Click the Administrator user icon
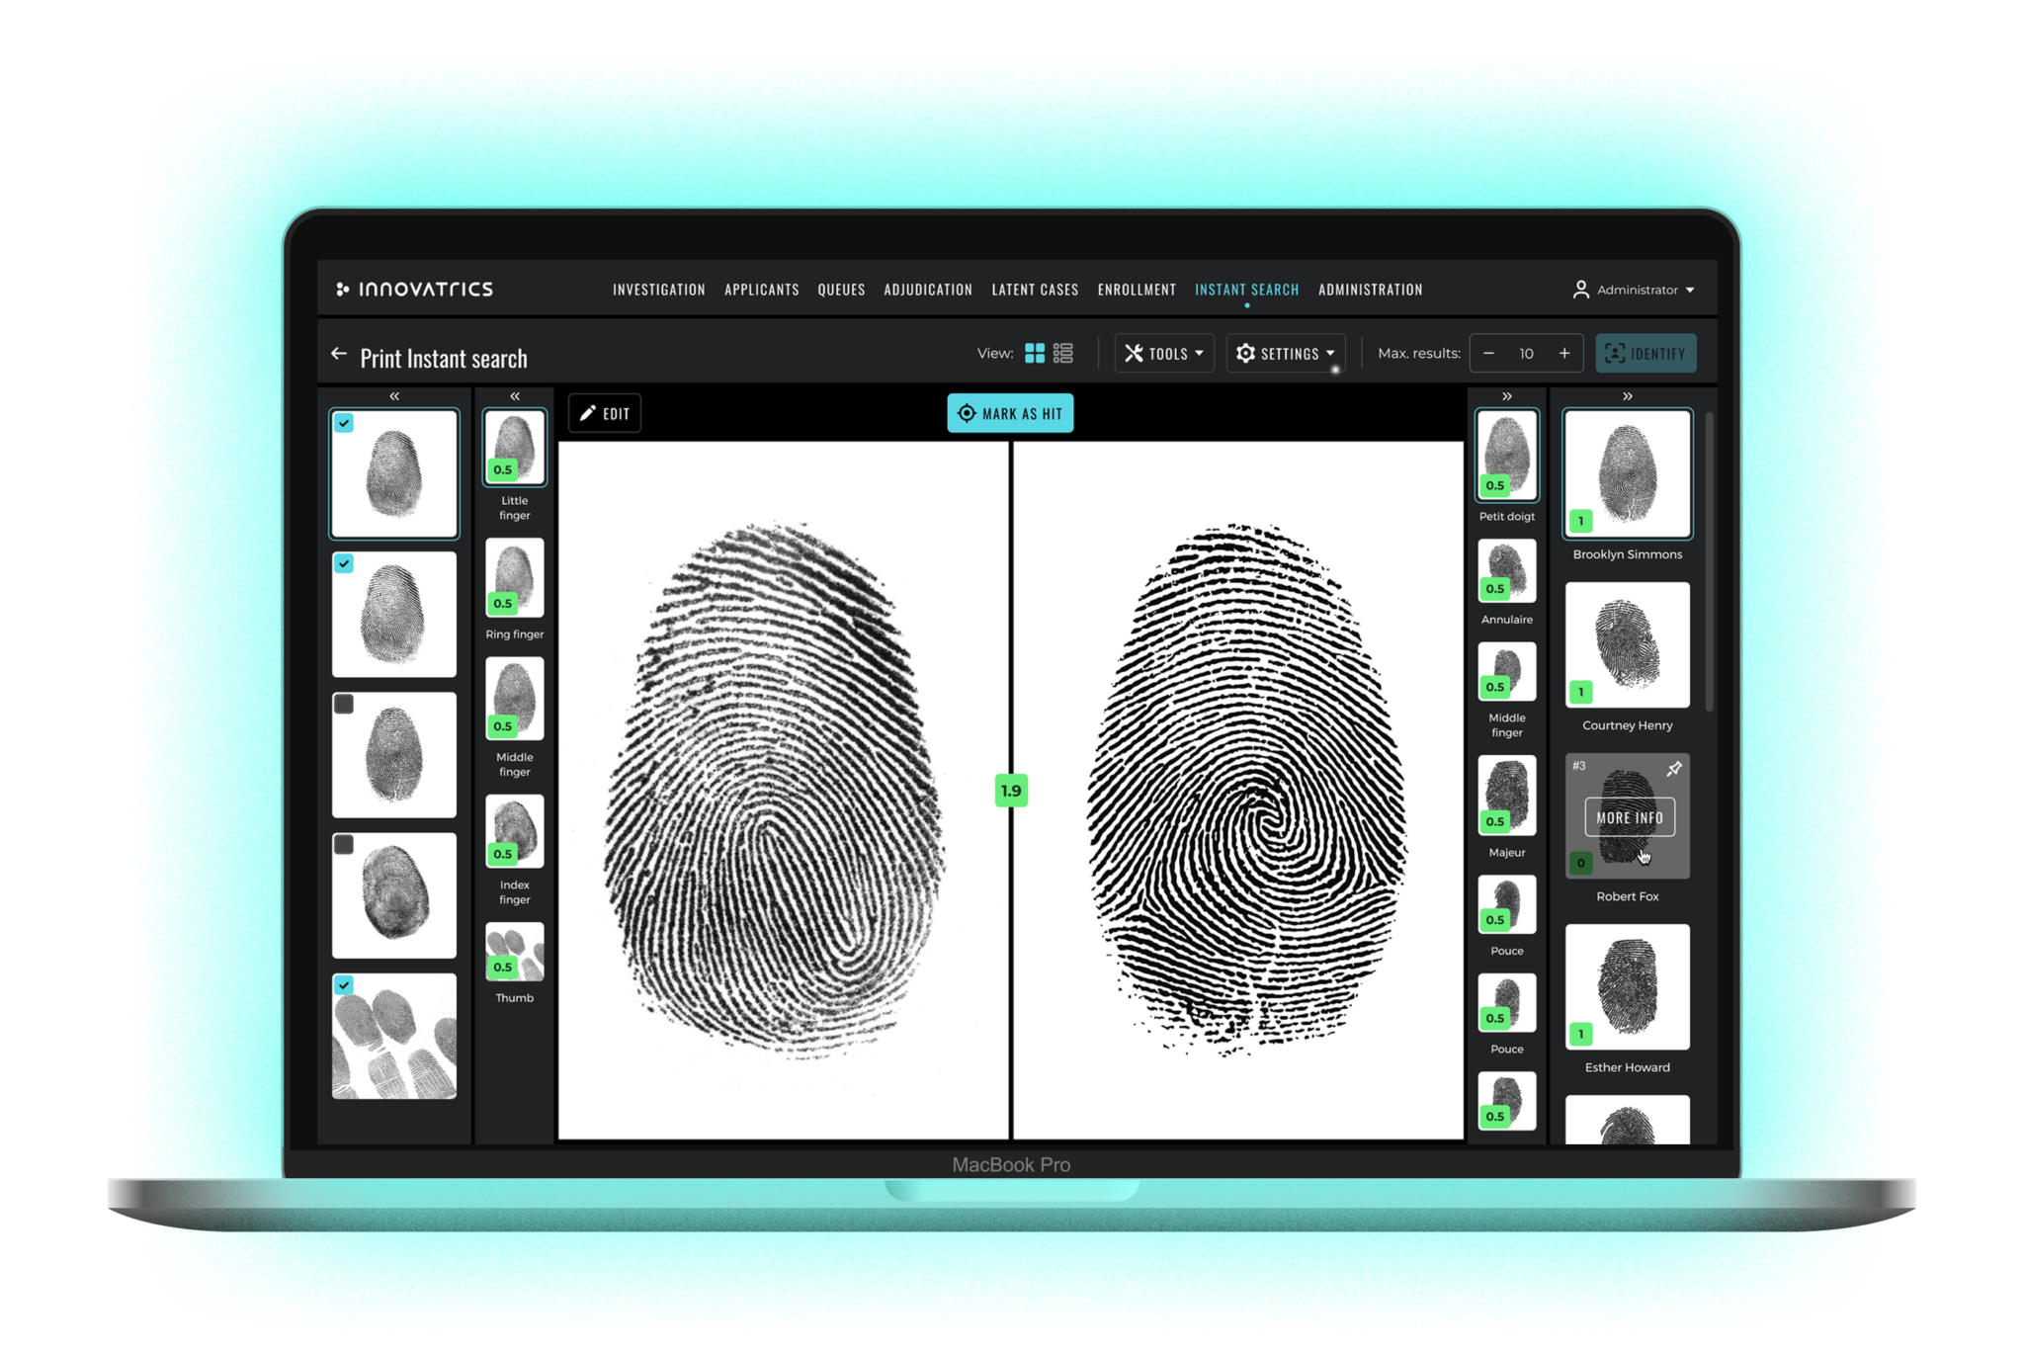Screen dimensions: 2024x1349 (x=1581, y=290)
